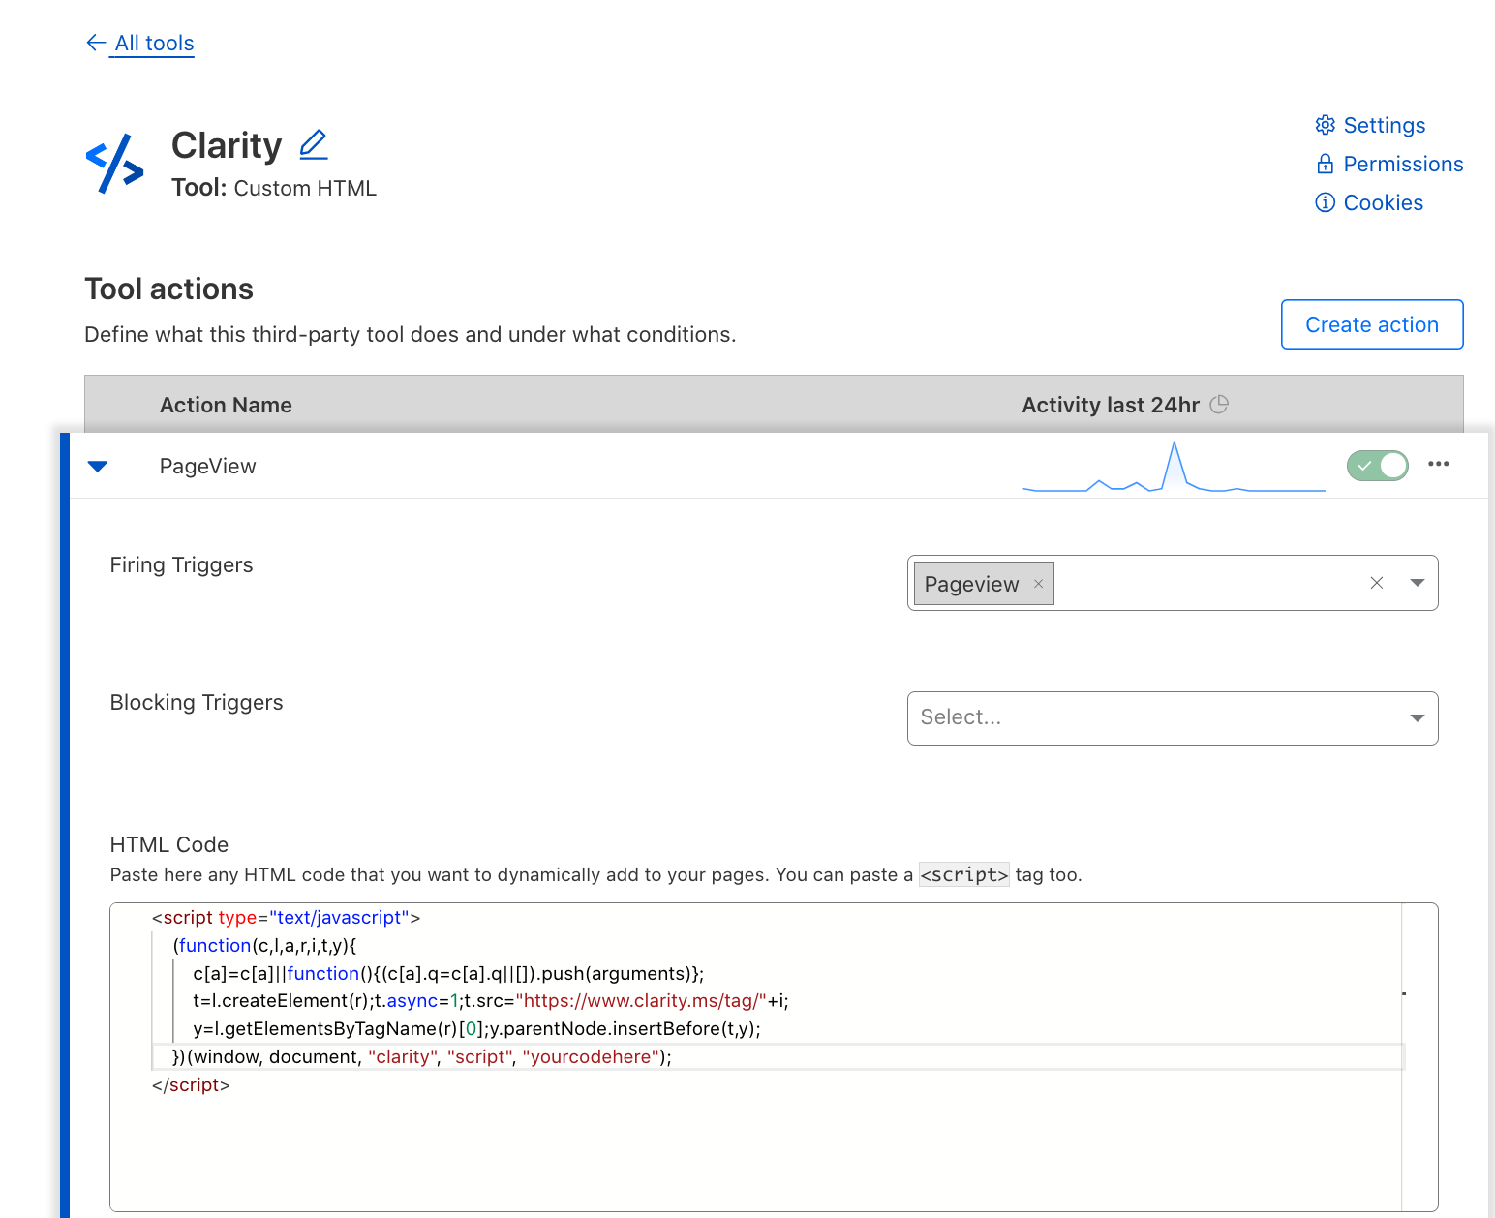Screen dimensions: 1495x1218
Task: Open the Firing Triggers dropdown
Action: tap(1417, 582)
